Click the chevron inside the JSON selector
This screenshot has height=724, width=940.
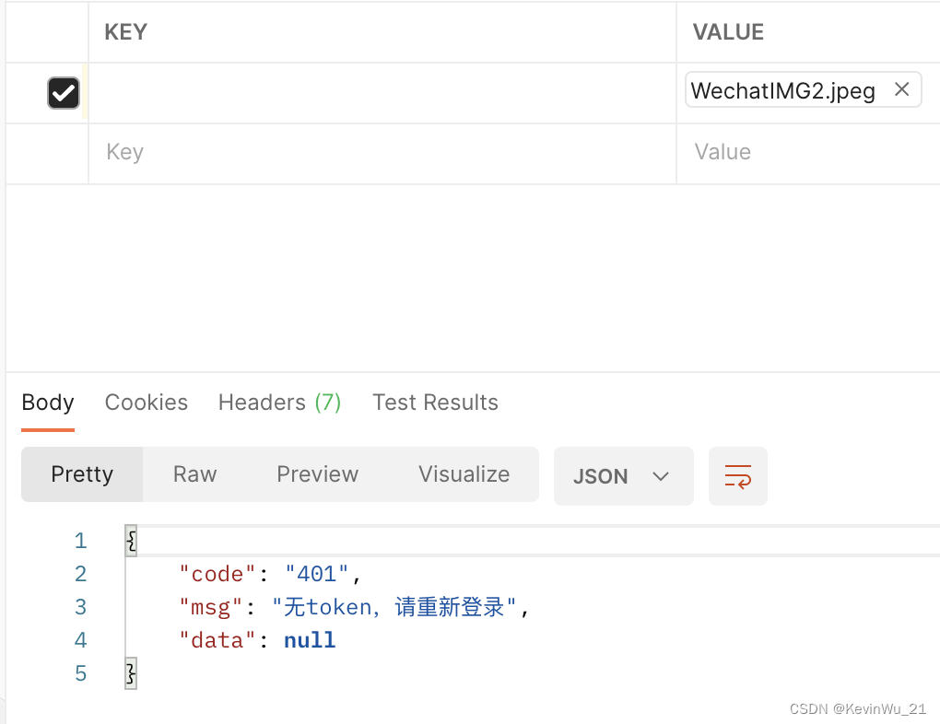tap(660, 476)
